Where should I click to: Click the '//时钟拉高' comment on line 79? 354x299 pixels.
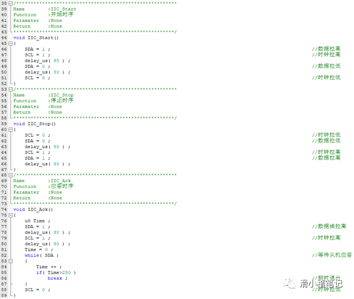click(326, 238)
